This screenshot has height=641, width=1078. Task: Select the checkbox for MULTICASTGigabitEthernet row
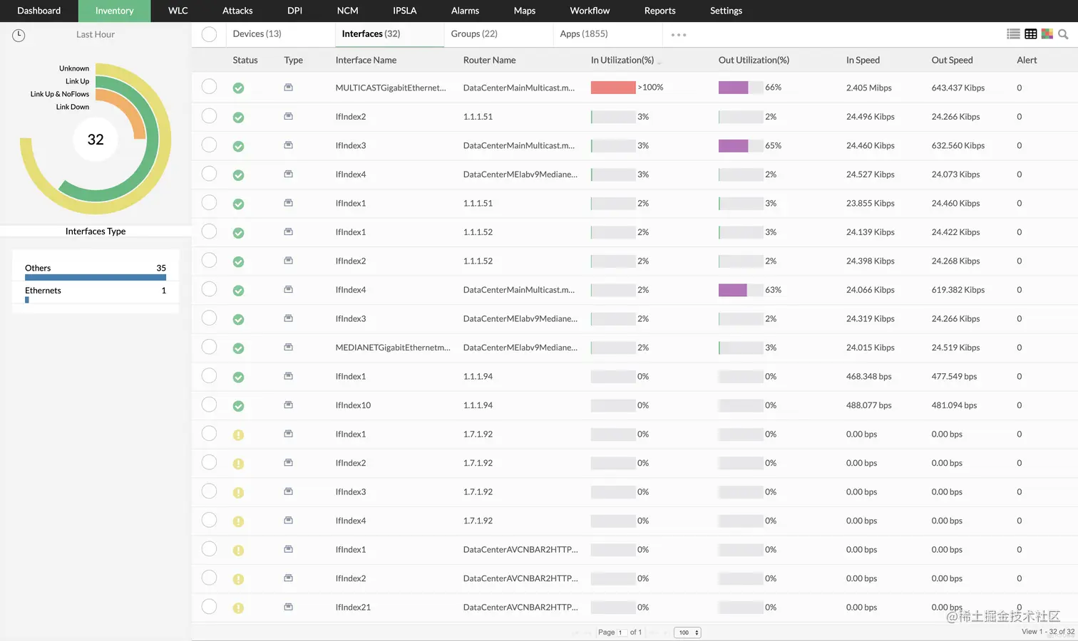coord(209,87)
